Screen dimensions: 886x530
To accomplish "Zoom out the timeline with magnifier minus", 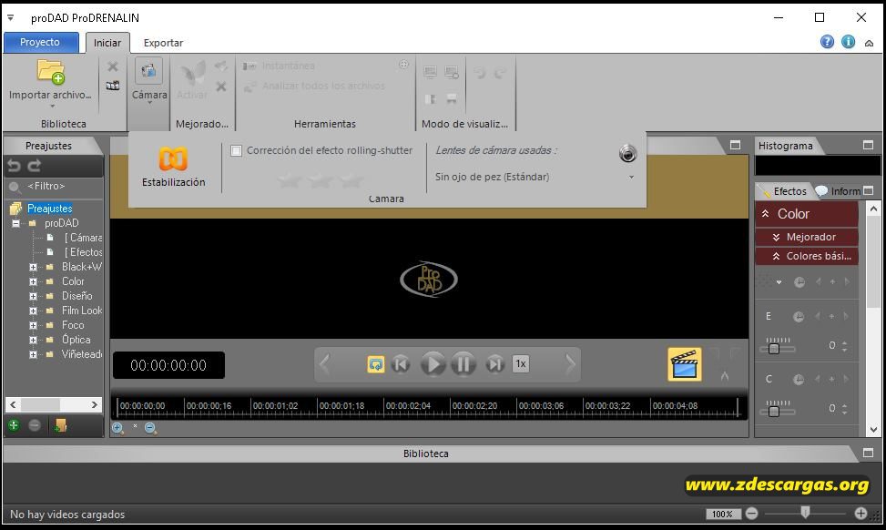I will click(x=150, y=428).
